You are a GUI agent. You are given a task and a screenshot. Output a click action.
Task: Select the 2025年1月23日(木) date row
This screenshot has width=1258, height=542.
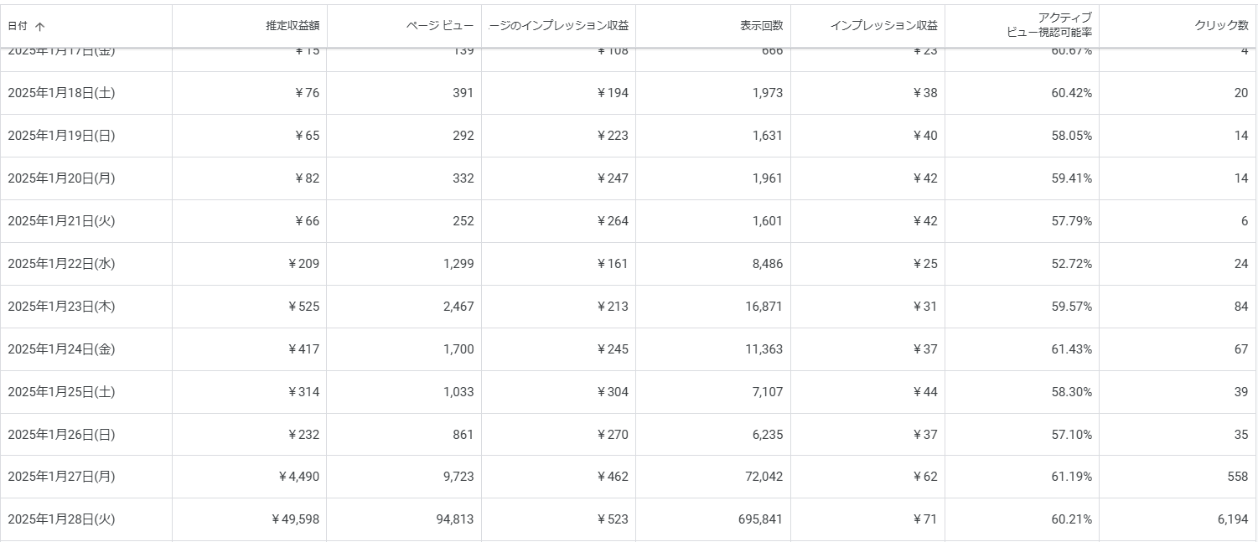pyautogui.click(x=629, y=307)
